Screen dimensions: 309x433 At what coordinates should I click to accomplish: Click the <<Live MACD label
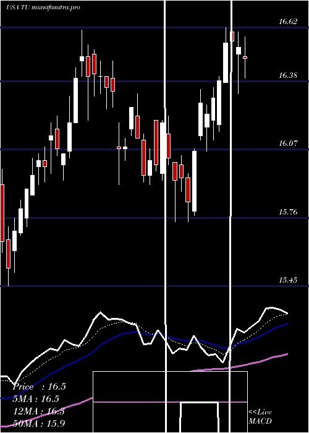[x=260, y=416]
